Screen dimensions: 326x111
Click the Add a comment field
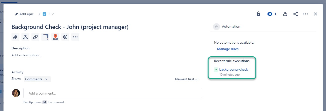(x=112, y=93)
